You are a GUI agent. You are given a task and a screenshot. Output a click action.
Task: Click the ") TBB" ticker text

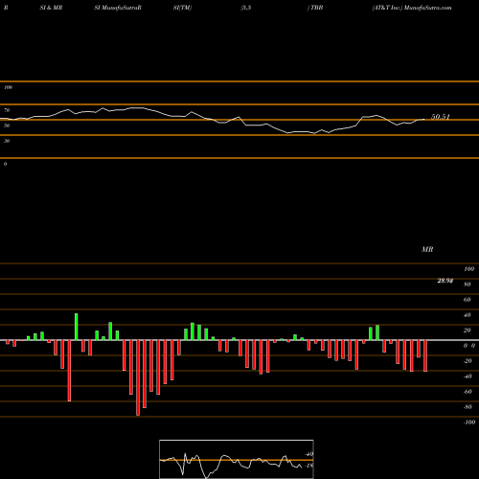pos(315,8)
